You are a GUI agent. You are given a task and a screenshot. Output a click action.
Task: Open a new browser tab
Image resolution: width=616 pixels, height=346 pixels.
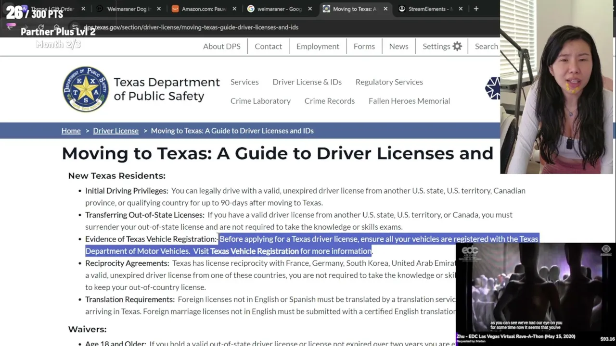(x=476, y=9)
